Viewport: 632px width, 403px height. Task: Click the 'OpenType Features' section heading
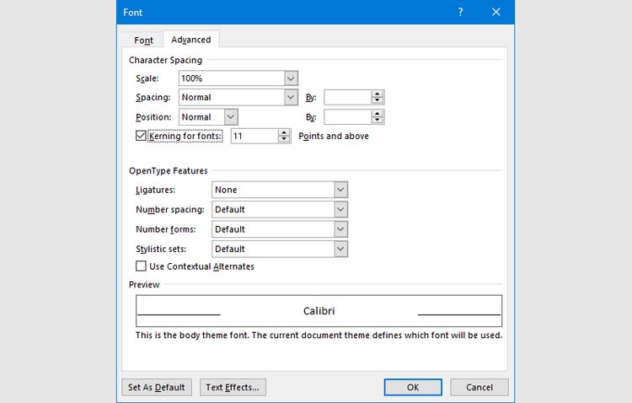click(x=168, y=170)
